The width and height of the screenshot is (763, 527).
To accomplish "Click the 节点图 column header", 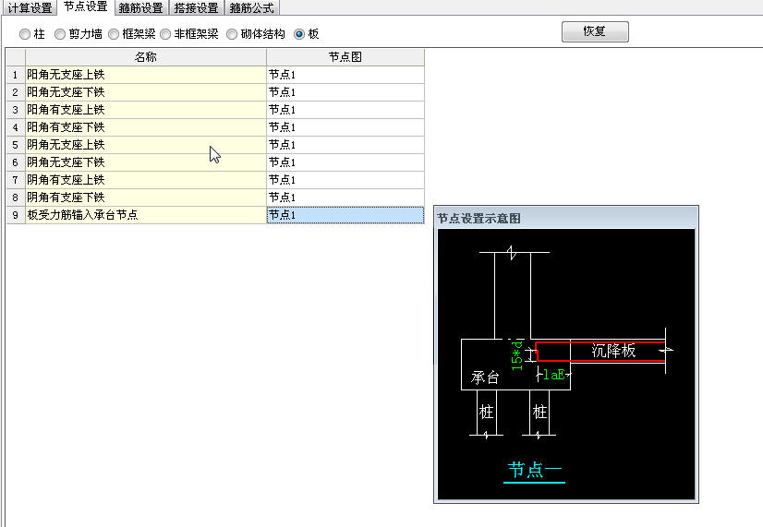I will [345, 57].
